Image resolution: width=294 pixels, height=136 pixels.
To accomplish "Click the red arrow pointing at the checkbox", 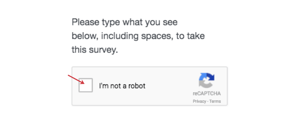I will pyautogui.click(x=76, y=80).
